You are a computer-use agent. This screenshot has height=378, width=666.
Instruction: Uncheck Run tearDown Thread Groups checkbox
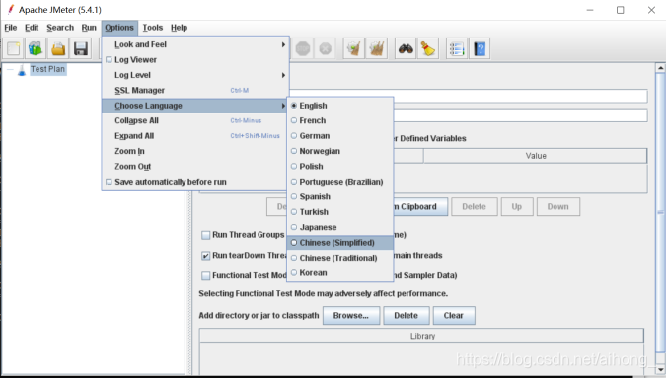coord(205,256)
